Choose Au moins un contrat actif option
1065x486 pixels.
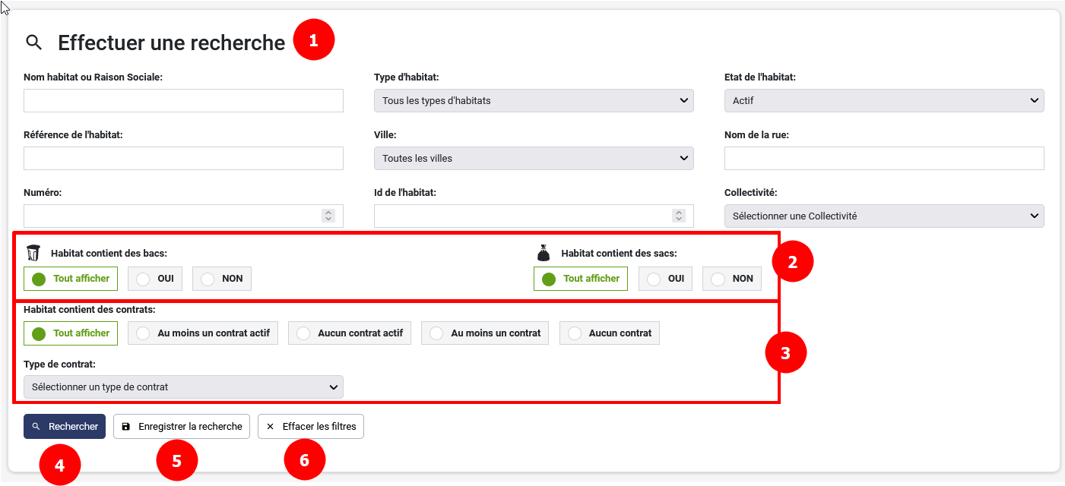click(203, 333)
